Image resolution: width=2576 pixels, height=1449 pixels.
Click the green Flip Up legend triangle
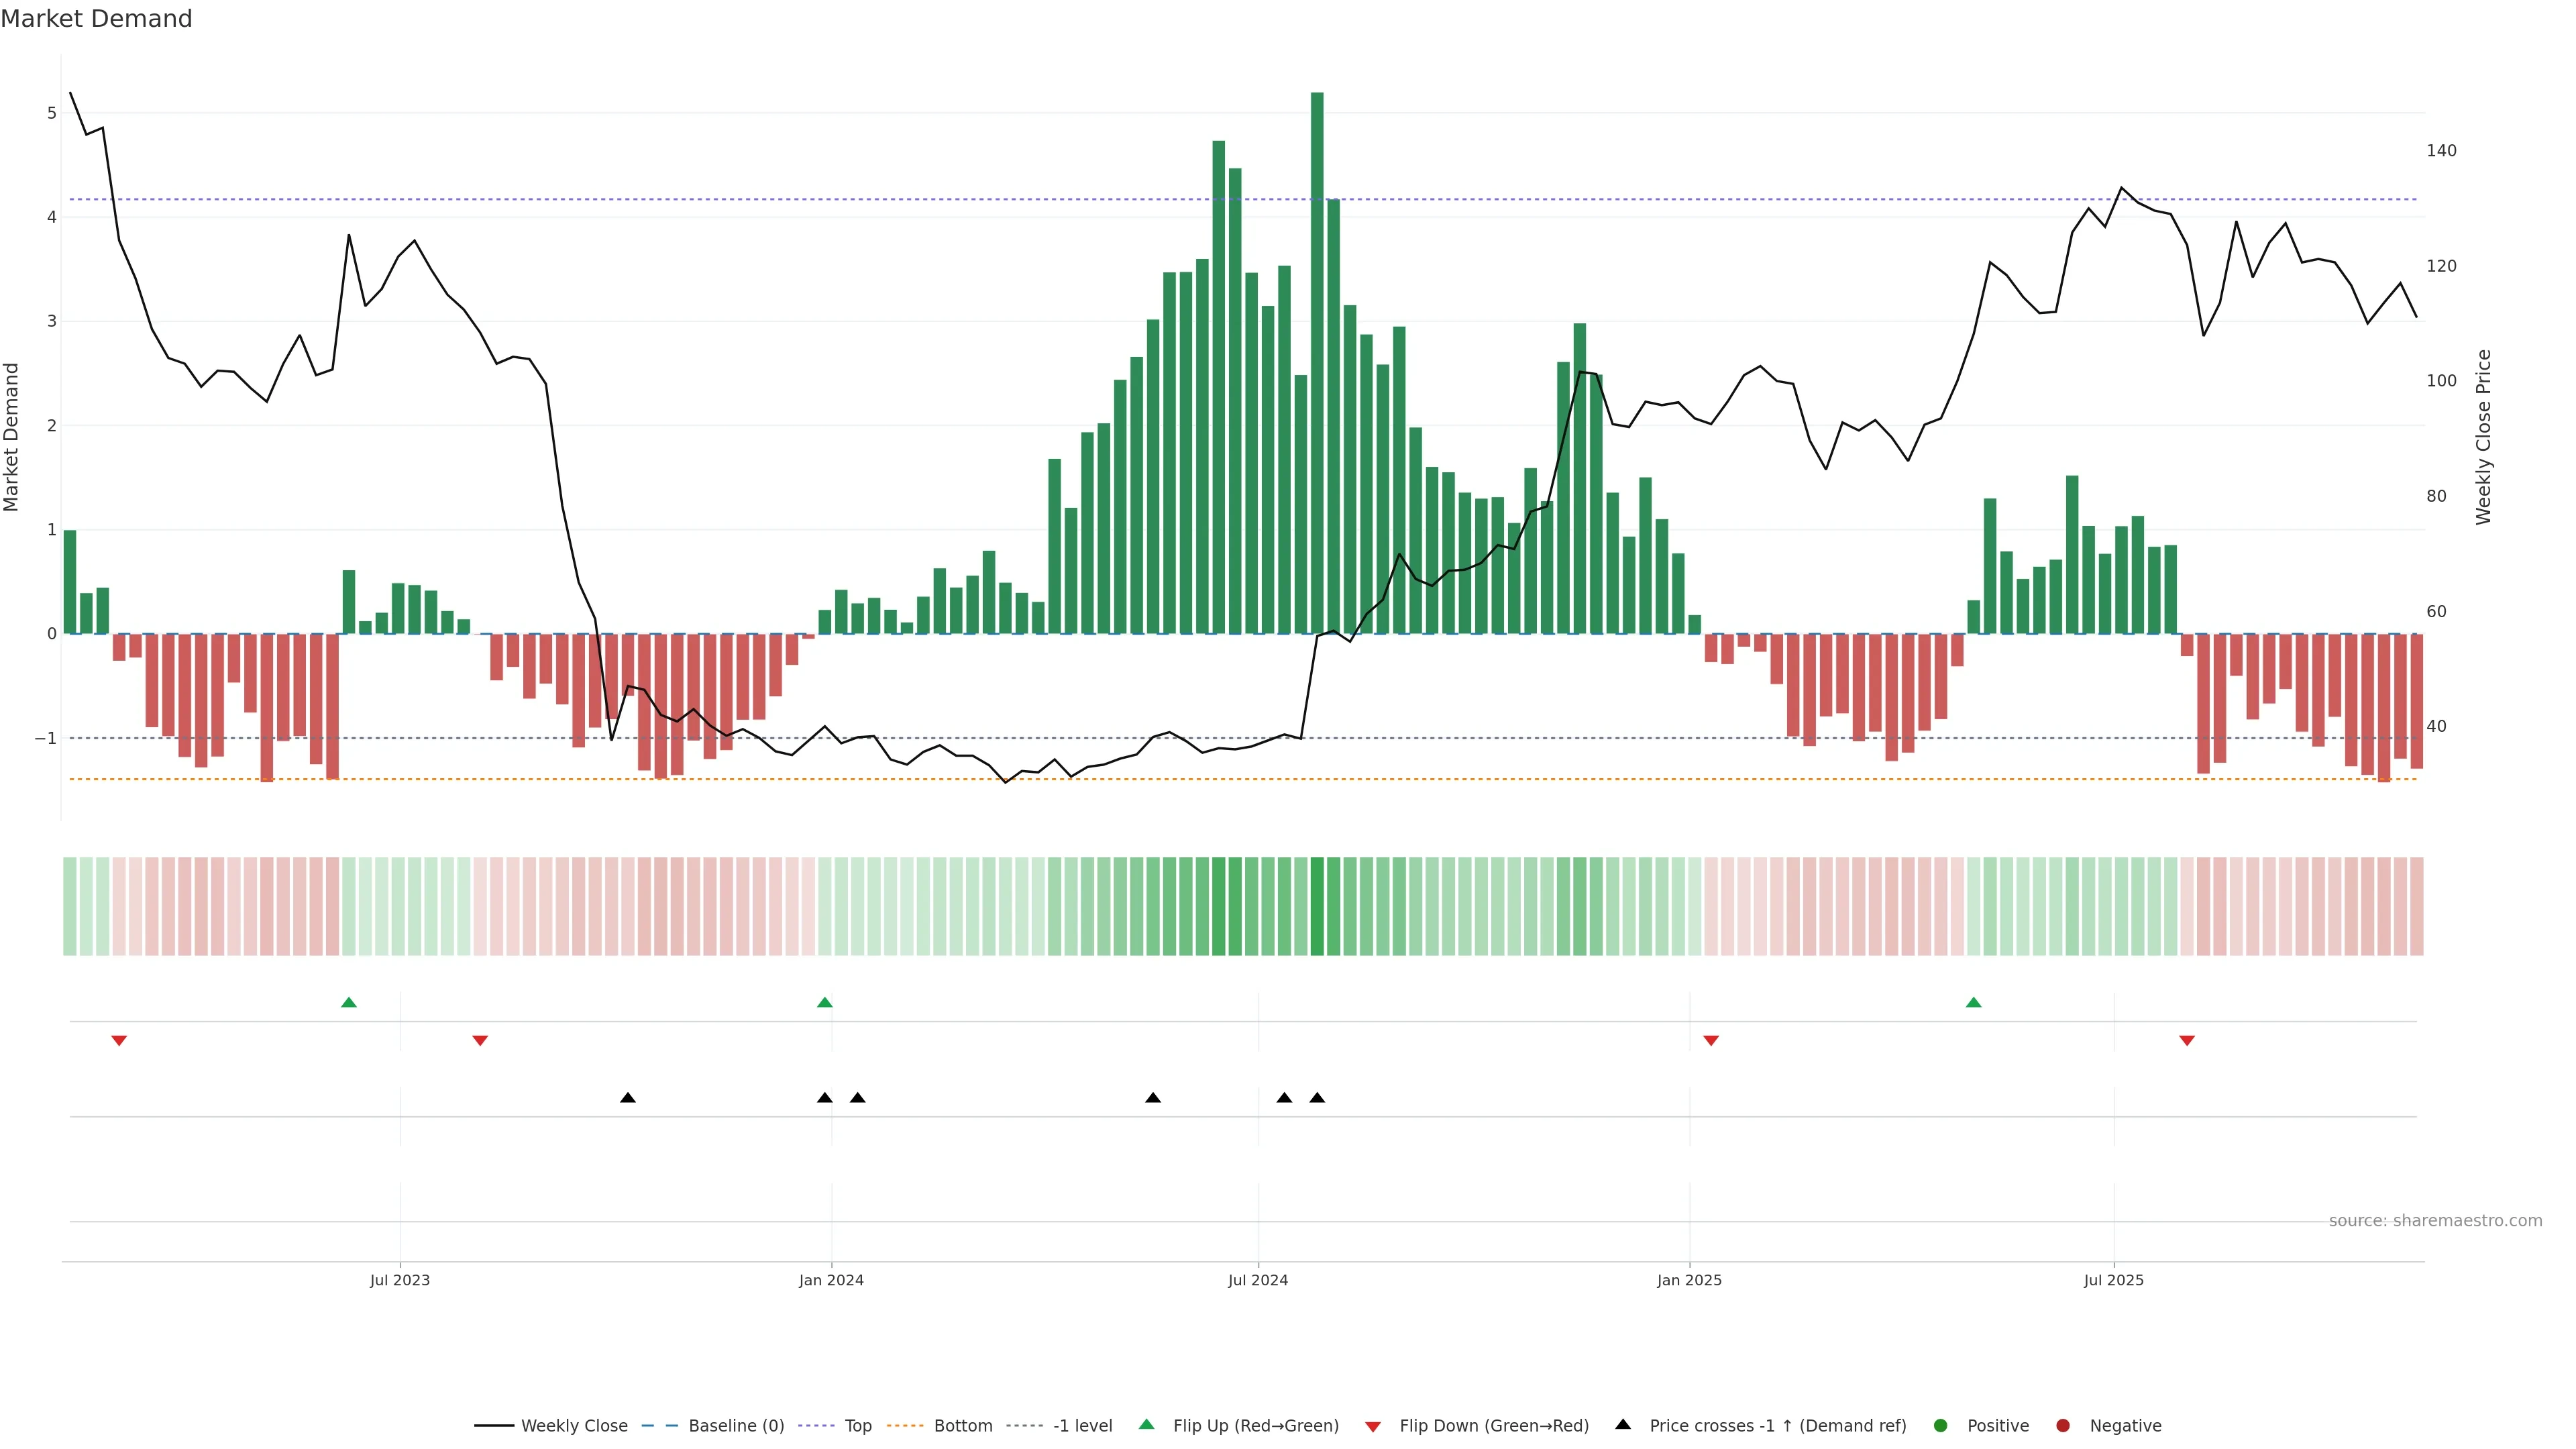1147,1424
